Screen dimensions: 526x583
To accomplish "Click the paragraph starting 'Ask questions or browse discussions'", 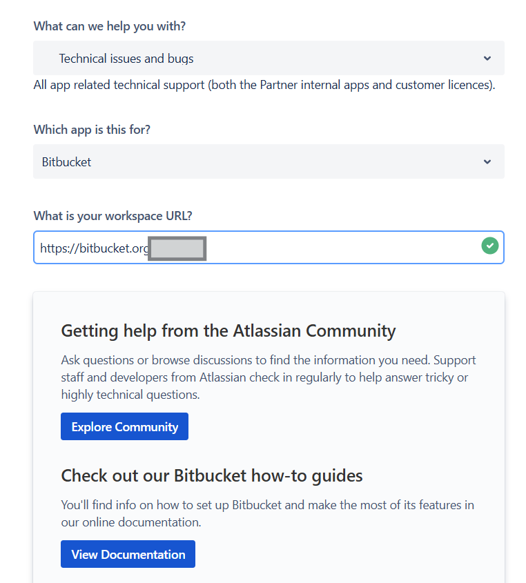I will [269, 377].
